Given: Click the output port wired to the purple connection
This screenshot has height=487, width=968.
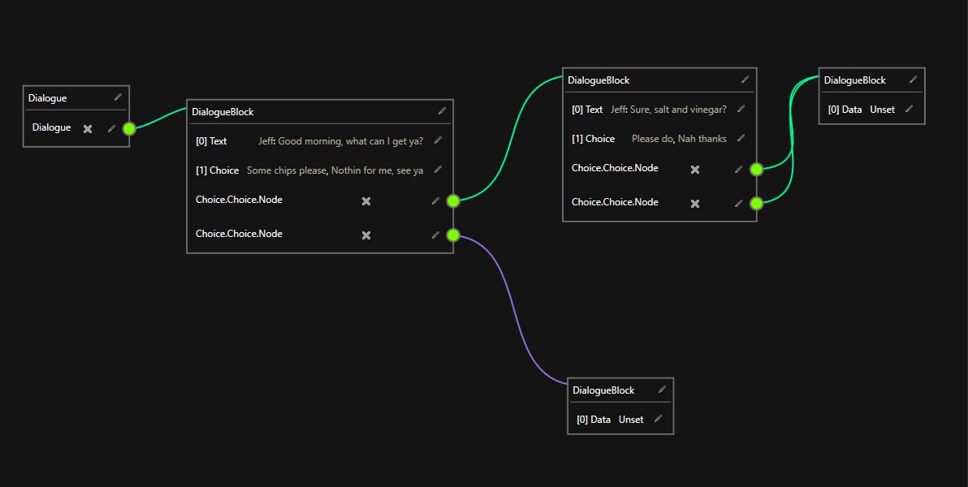Looking at the screenshot, I should coord(453,235).
